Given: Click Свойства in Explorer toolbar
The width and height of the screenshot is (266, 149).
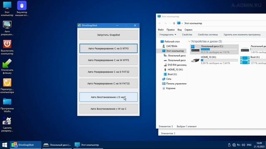Looking at the screenshot, I should coord(187,35).
